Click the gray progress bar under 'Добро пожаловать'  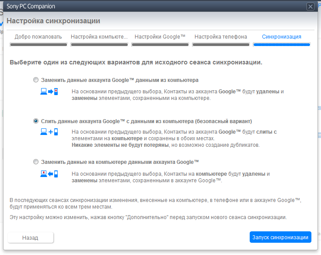click(38, 45)
